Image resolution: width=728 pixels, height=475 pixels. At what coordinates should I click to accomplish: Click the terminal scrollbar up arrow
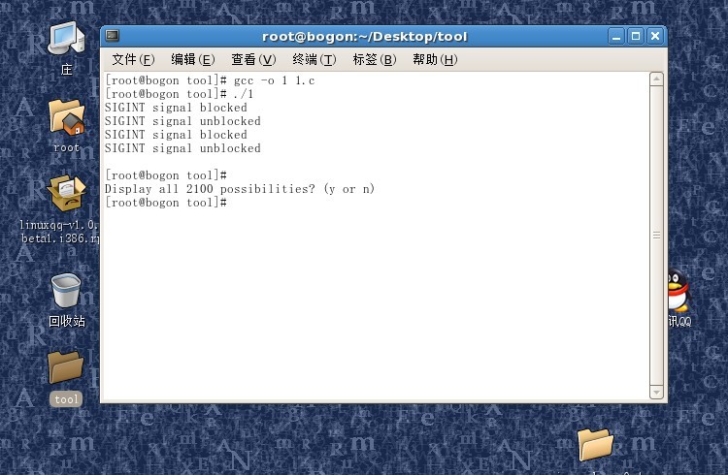pyautogui.click(x=656, y=79)
